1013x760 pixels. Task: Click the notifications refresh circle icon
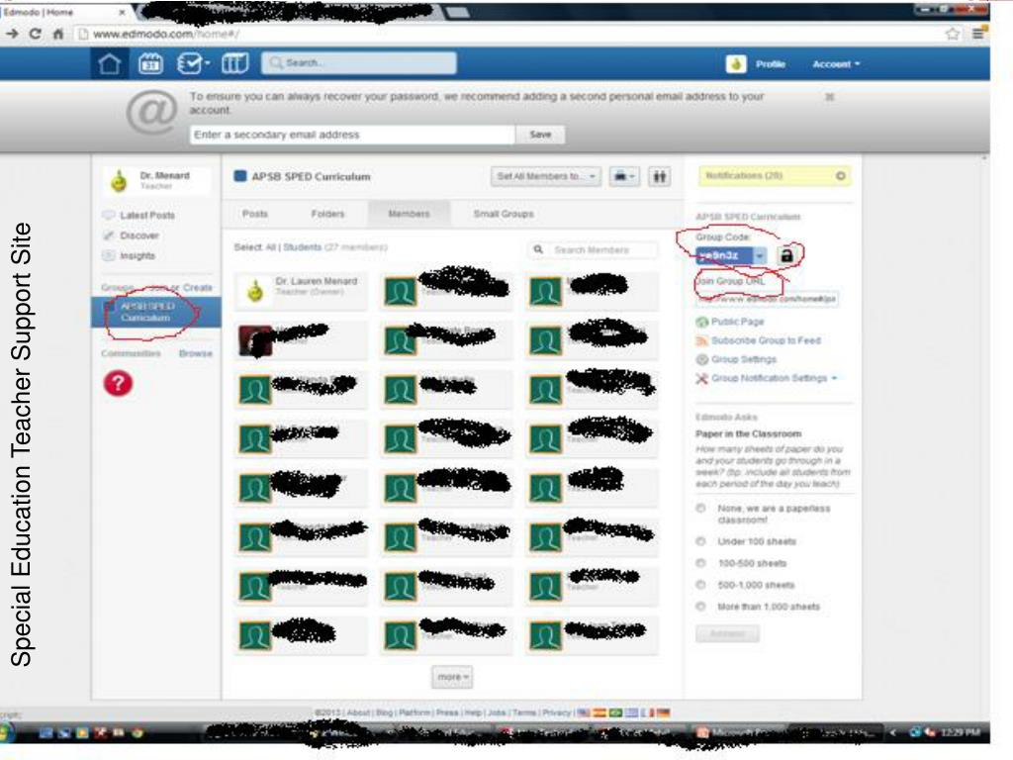coord(840,176)
